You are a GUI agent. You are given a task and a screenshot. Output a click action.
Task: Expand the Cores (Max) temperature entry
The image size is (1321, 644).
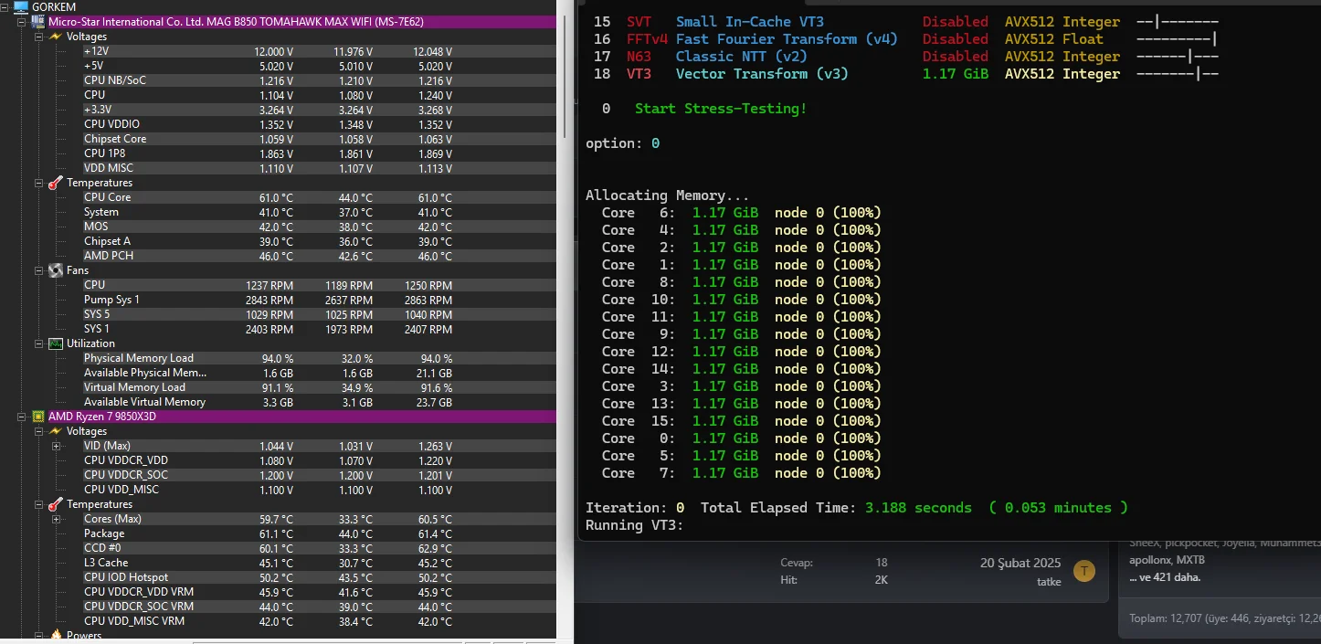[x=56, y=519]
